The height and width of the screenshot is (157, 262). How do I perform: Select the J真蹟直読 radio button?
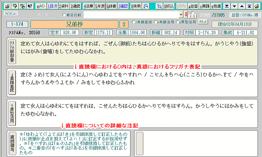pyautogui.click(x=133, y=22)
